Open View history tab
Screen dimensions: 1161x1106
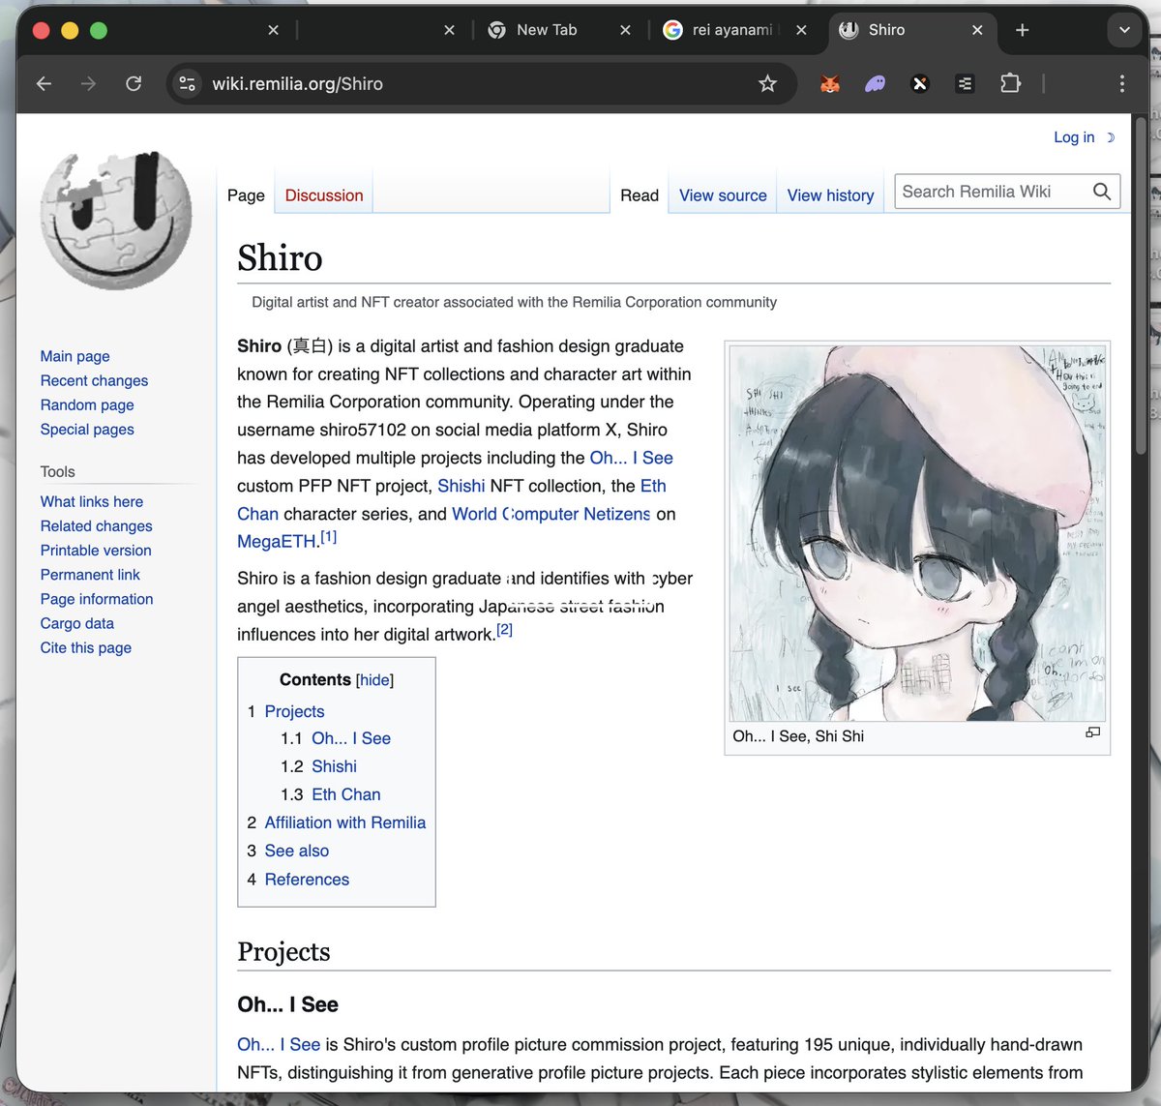[x=830, y=195]
